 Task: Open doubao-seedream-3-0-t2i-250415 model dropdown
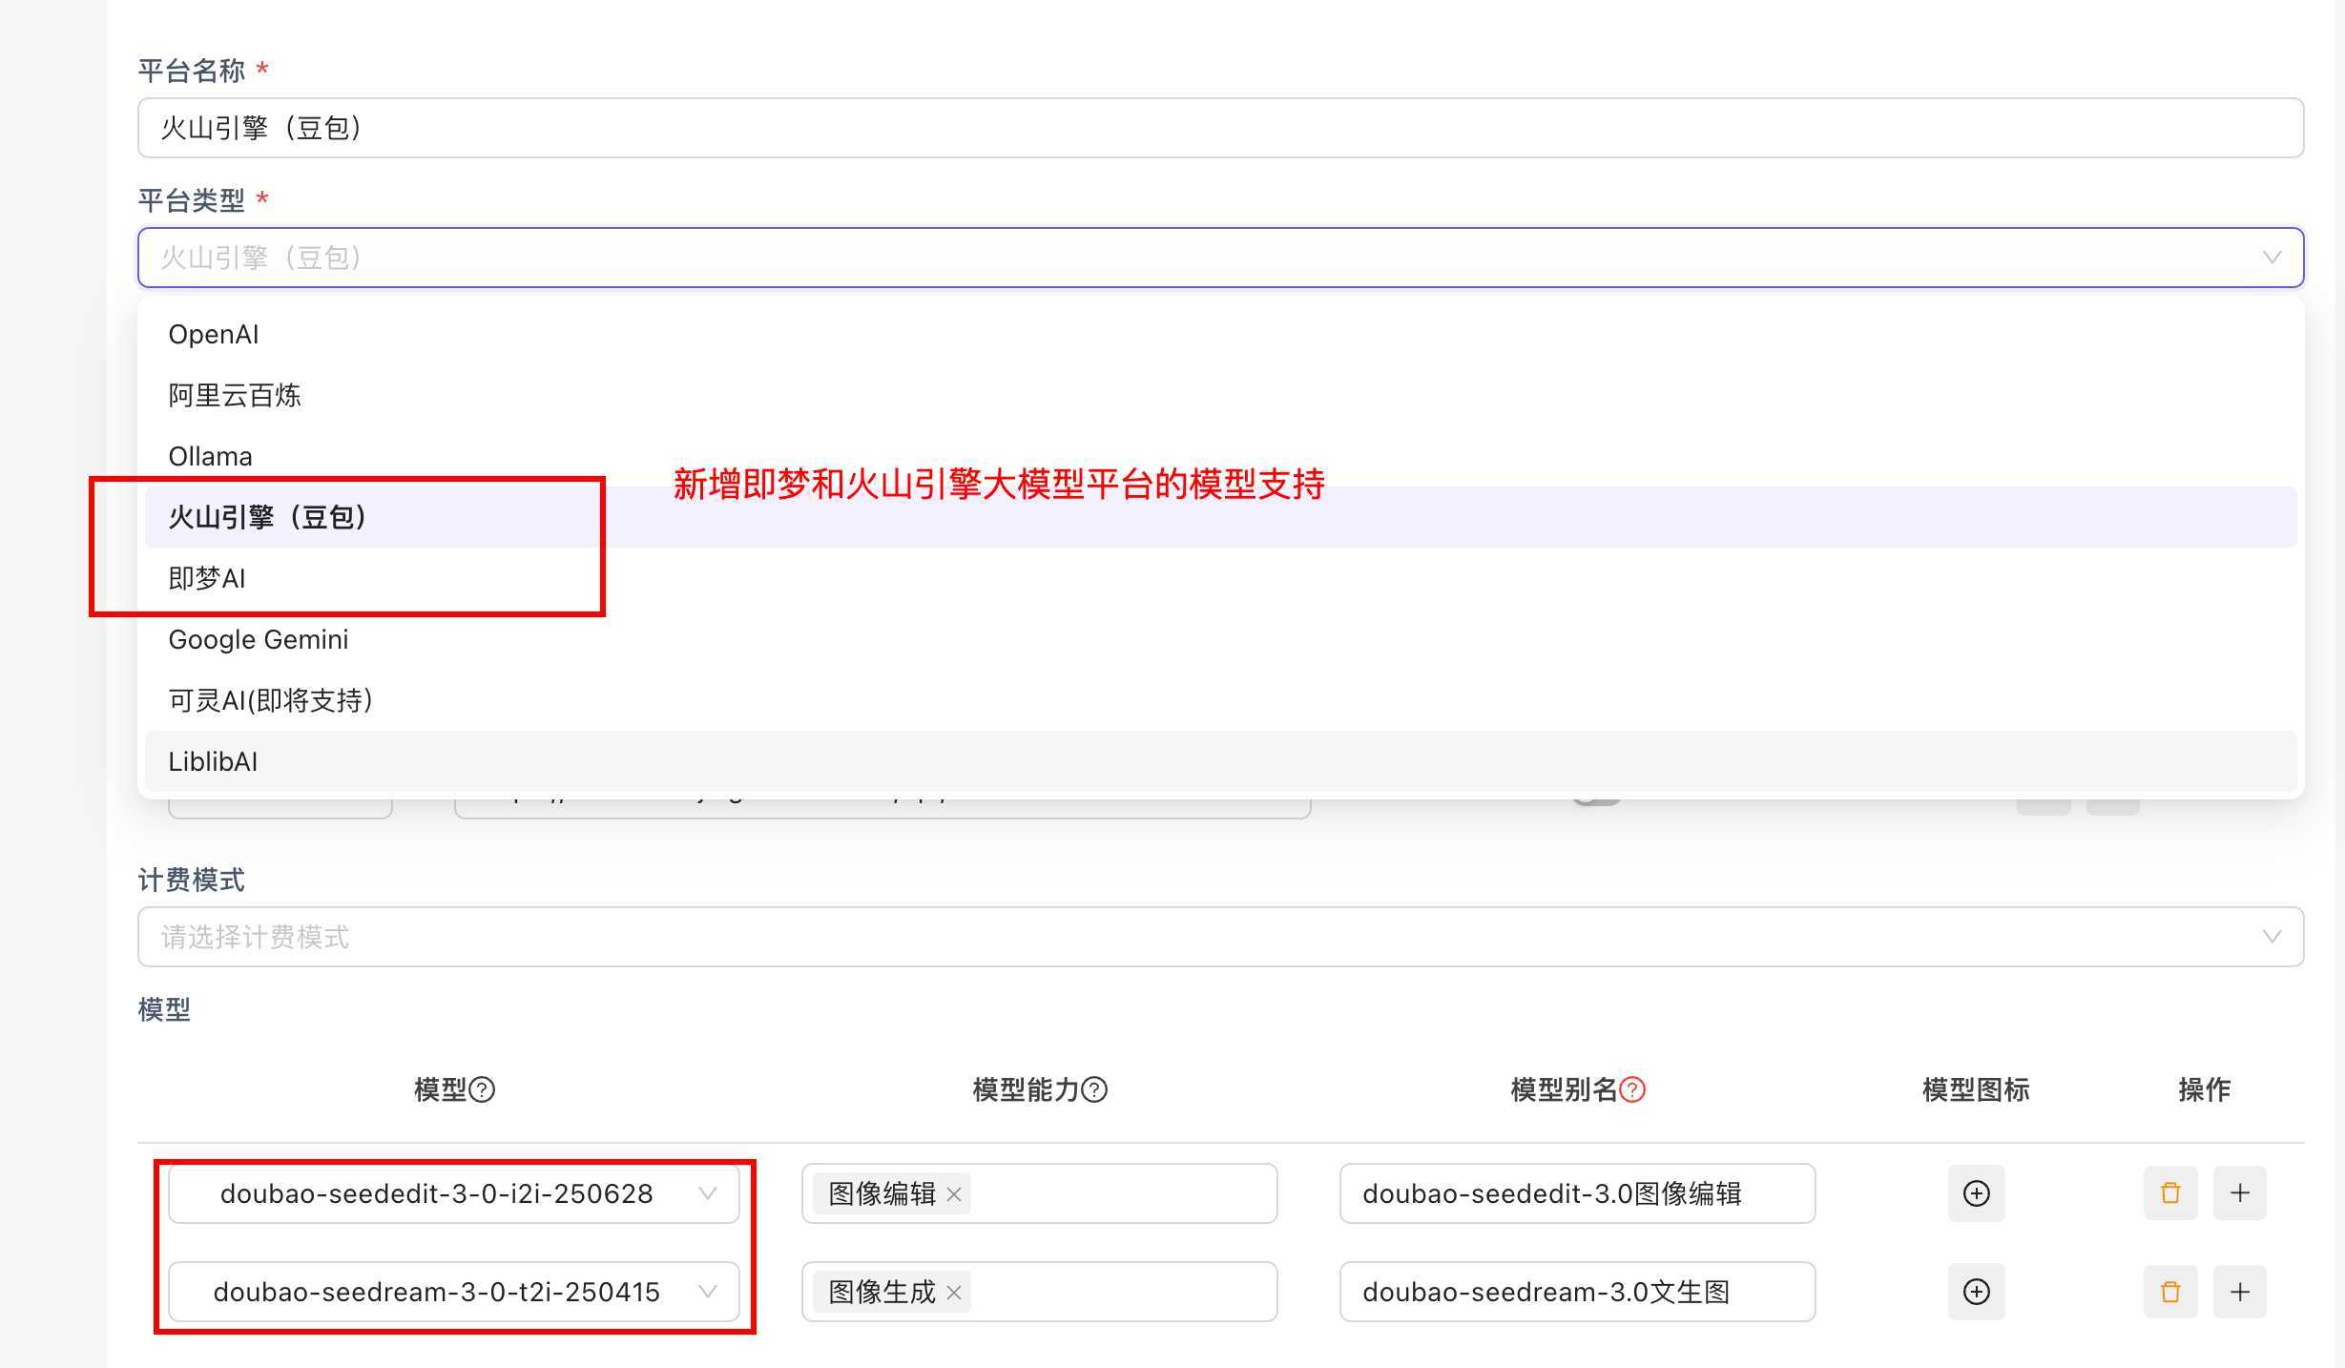tap(454, 1292)
